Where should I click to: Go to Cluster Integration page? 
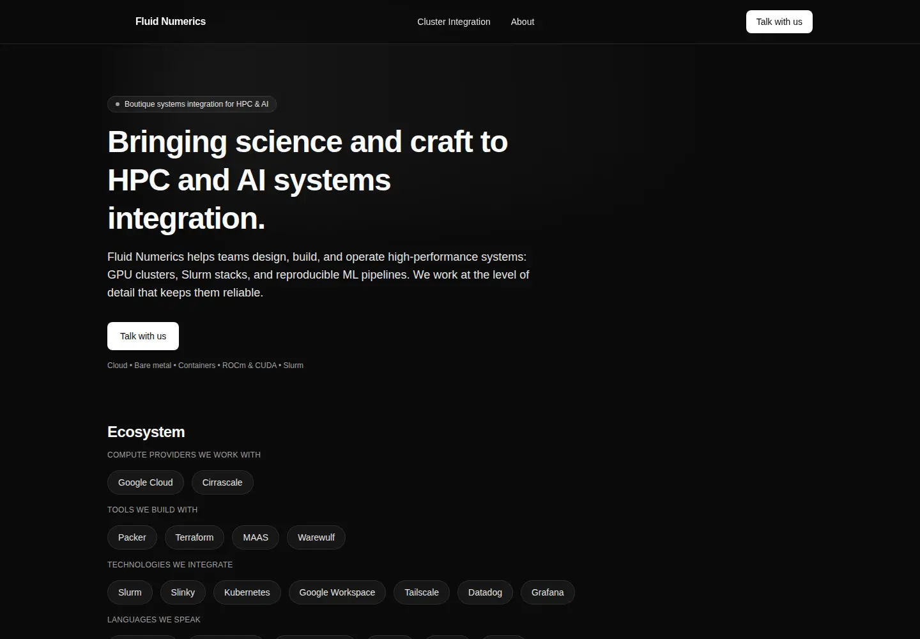(454, 22)
